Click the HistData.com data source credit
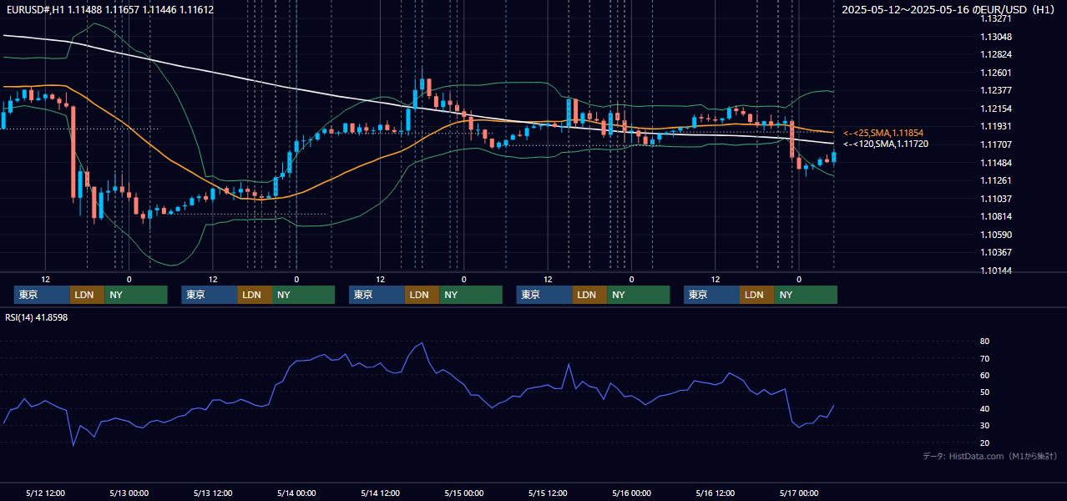 click(x=990, y=456)
